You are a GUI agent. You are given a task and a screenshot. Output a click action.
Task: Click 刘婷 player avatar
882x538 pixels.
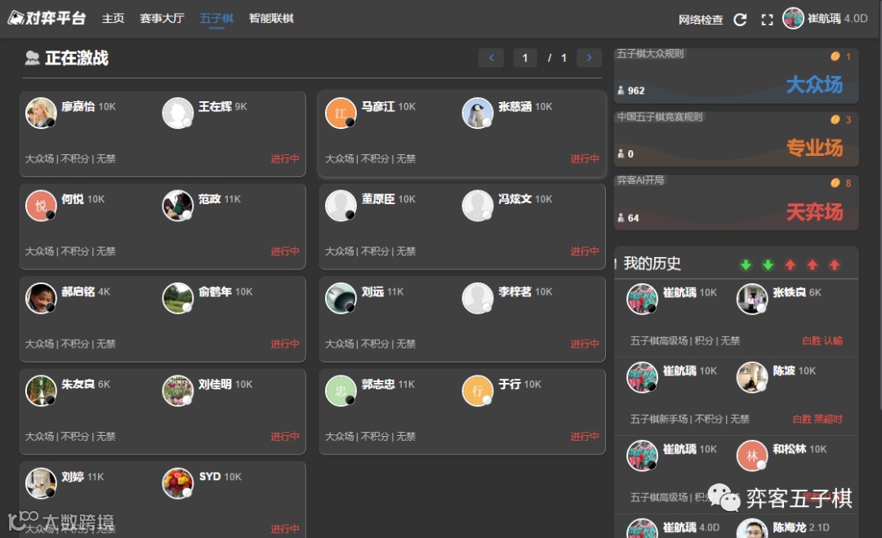coord(41,483)
